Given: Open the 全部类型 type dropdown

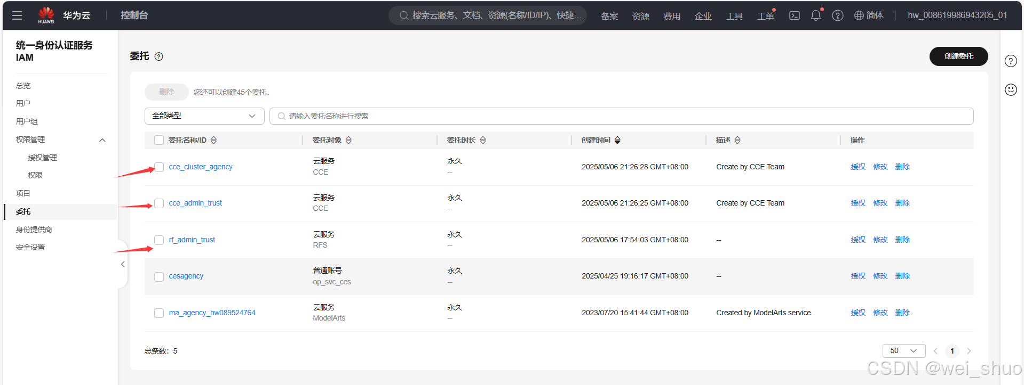Looking at the screenshot, I should click(204, 116).
